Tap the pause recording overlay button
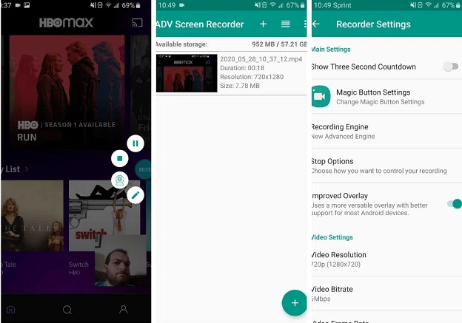This screenshot has width=462, height=323. [135, 143]
